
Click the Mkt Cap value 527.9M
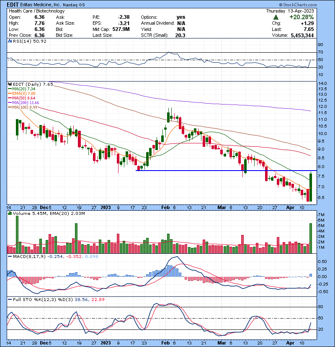[x=121, y=29]
